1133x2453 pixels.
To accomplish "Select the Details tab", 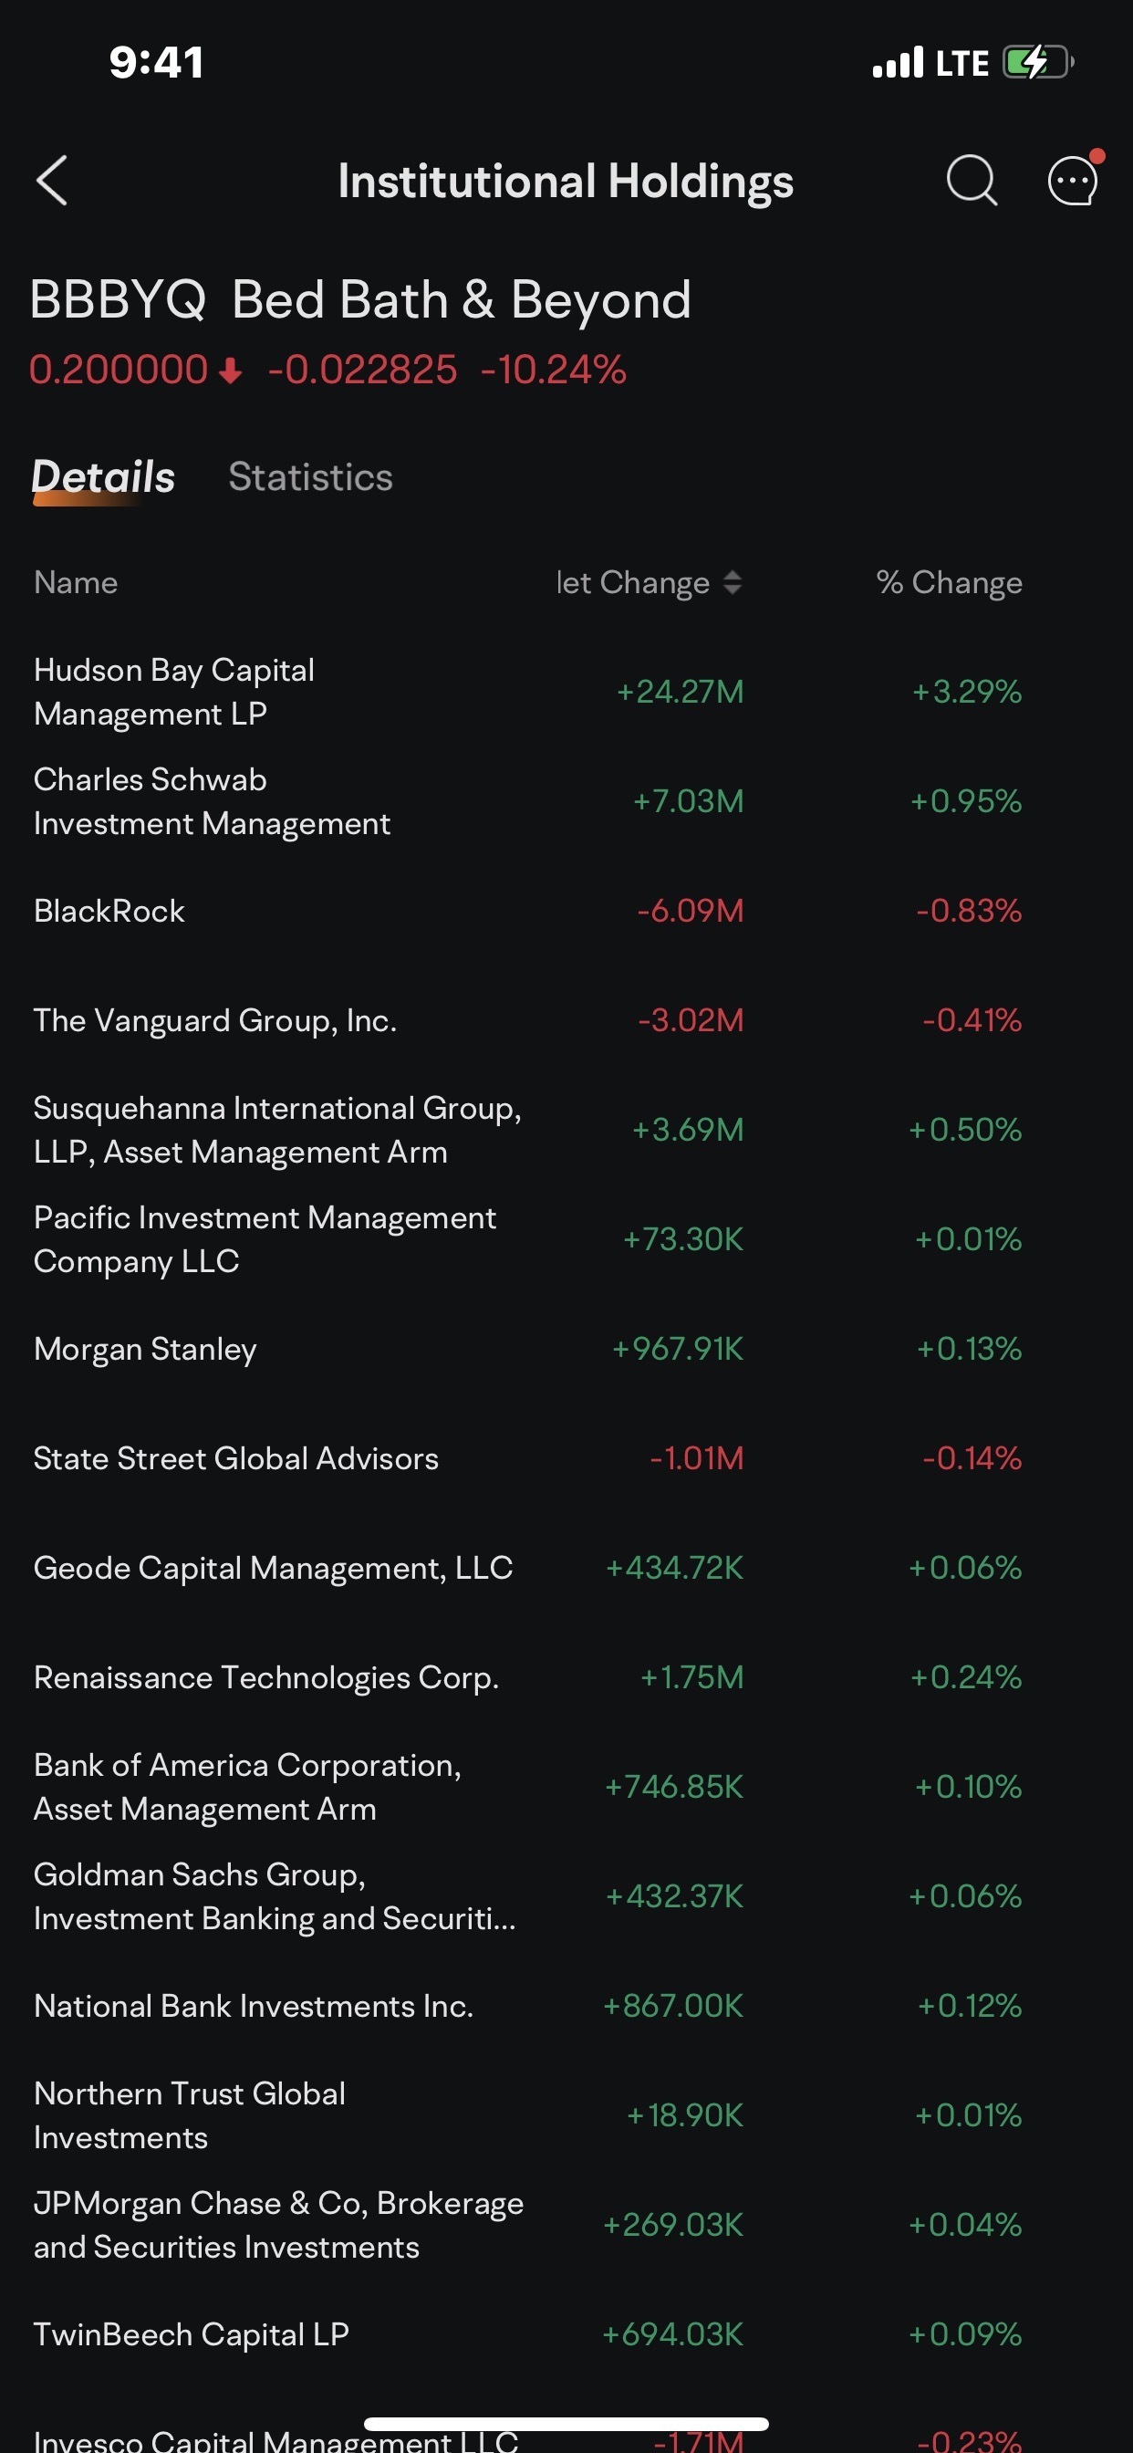I will point(103,476).
